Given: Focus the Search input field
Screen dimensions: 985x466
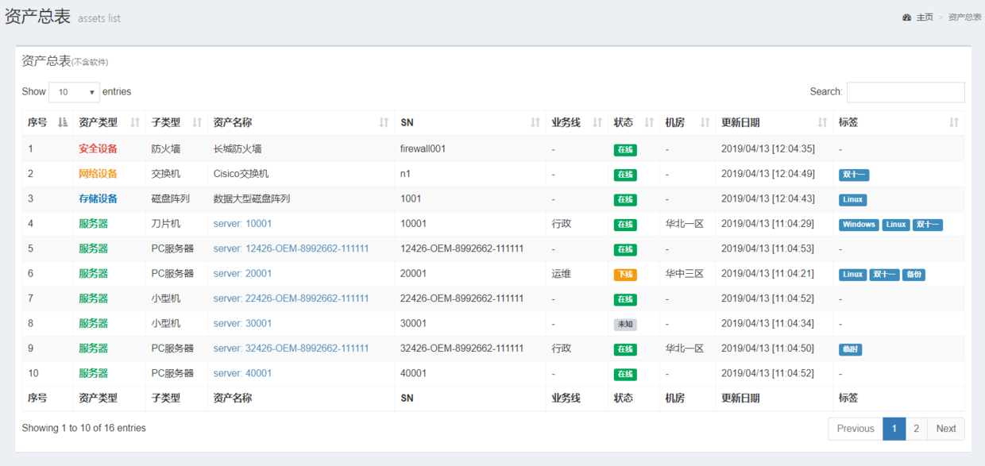Looking at the screenshot, I should [905, 92].
